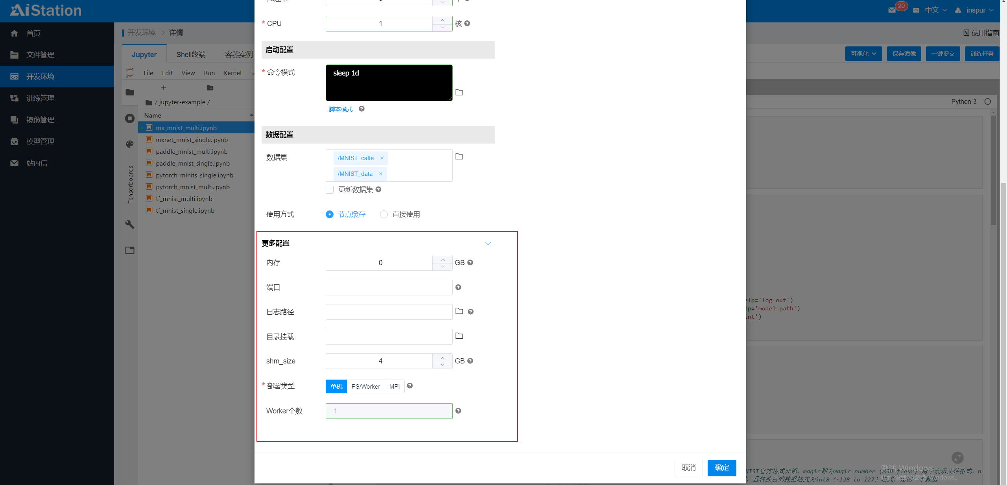Collapse the 更多配置 section chevron
Image resolution: width=1007 pixels, height=485 pixels.
[x=488, y=243]
